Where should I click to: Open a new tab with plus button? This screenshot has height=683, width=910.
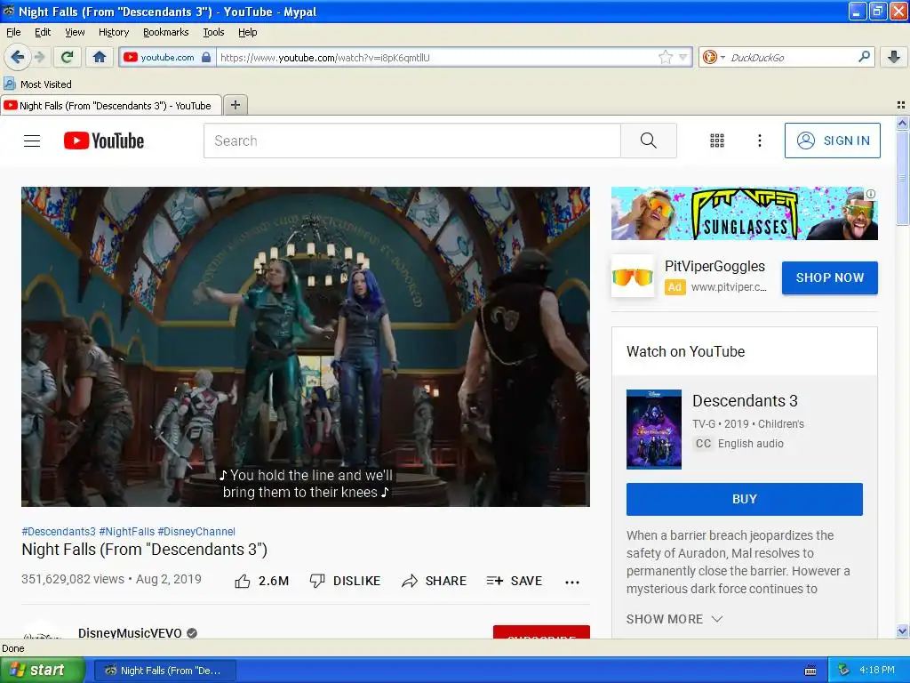pos(235,105)
